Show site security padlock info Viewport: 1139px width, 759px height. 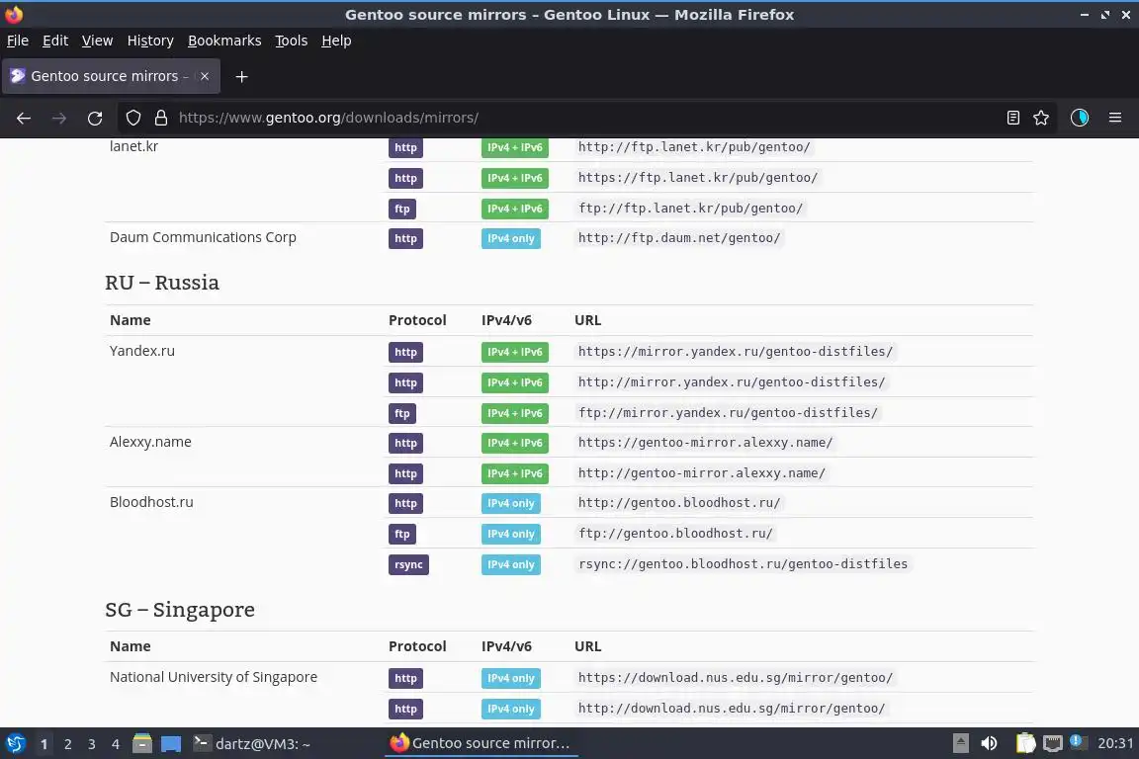tap(161, 118)
